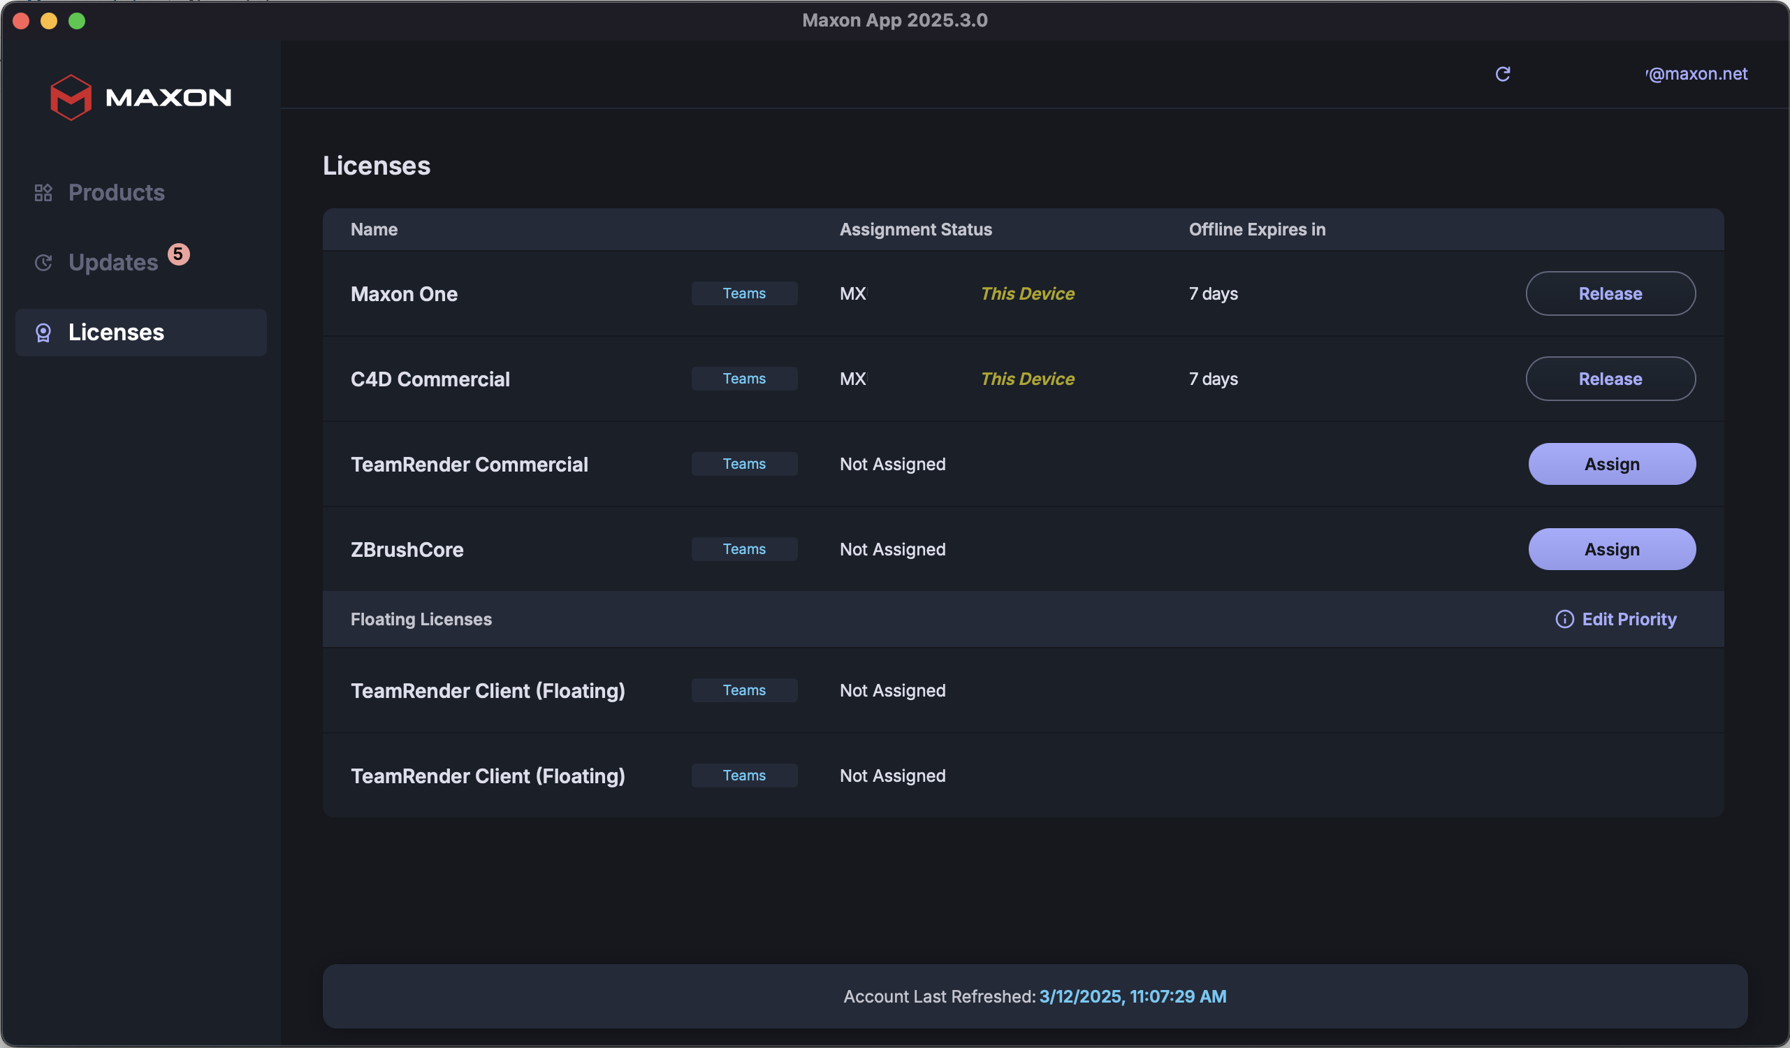Image resolution: width=1790 pixels, height=1048 pixels.
Task: Click the MX device name on the C4D Commercial row
Action: tap(853, 379)
